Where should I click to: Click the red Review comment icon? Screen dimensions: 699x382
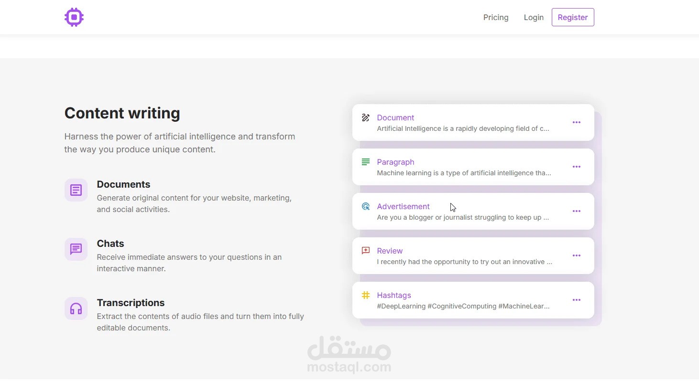tap(366, 250)
